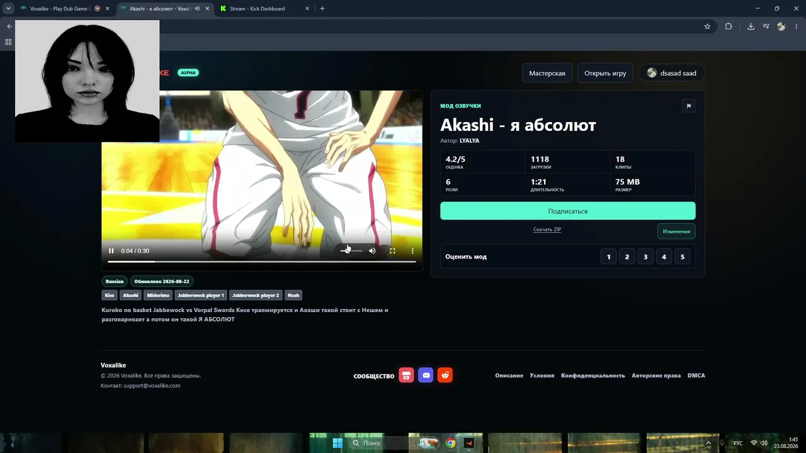
Task: Rate the mod 5
Action: [683, 257]
